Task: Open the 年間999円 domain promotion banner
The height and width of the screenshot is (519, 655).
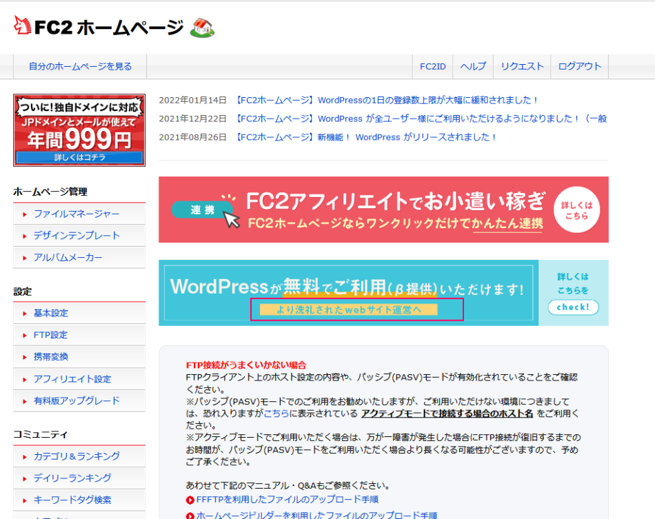Action: point(79,130)
